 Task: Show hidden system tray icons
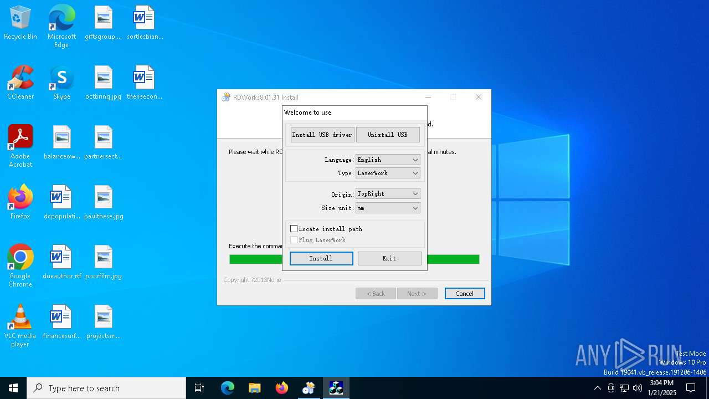(597, 388)
